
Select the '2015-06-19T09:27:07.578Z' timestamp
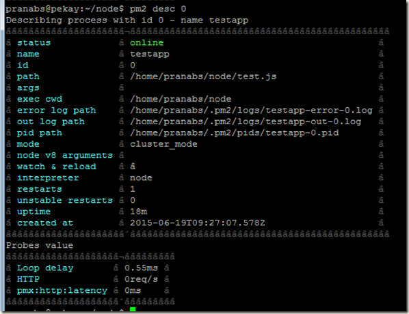pos(198,223)
